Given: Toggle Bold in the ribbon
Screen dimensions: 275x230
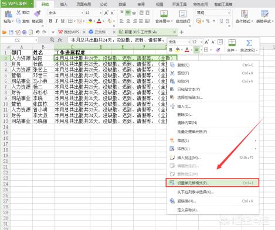Looking at the screenshot, I should (x=50, y=21).
